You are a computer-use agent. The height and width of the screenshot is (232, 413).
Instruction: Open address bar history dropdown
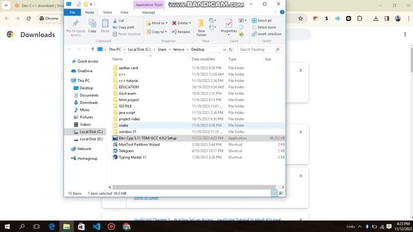224,50
